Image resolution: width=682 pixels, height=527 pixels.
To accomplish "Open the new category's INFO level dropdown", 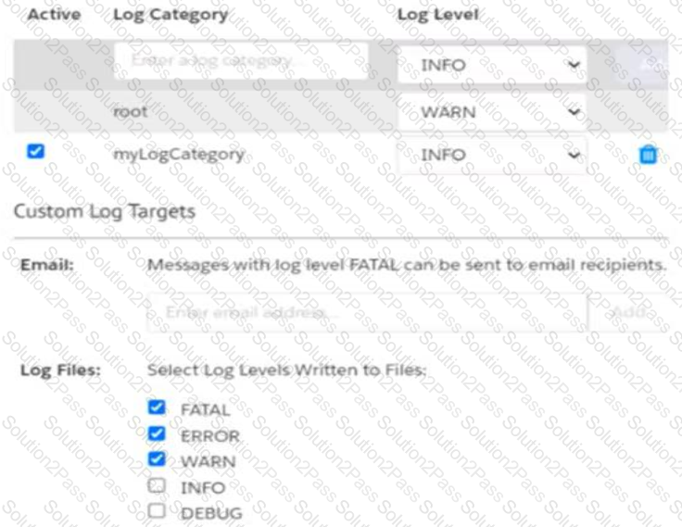I will 492,65.
